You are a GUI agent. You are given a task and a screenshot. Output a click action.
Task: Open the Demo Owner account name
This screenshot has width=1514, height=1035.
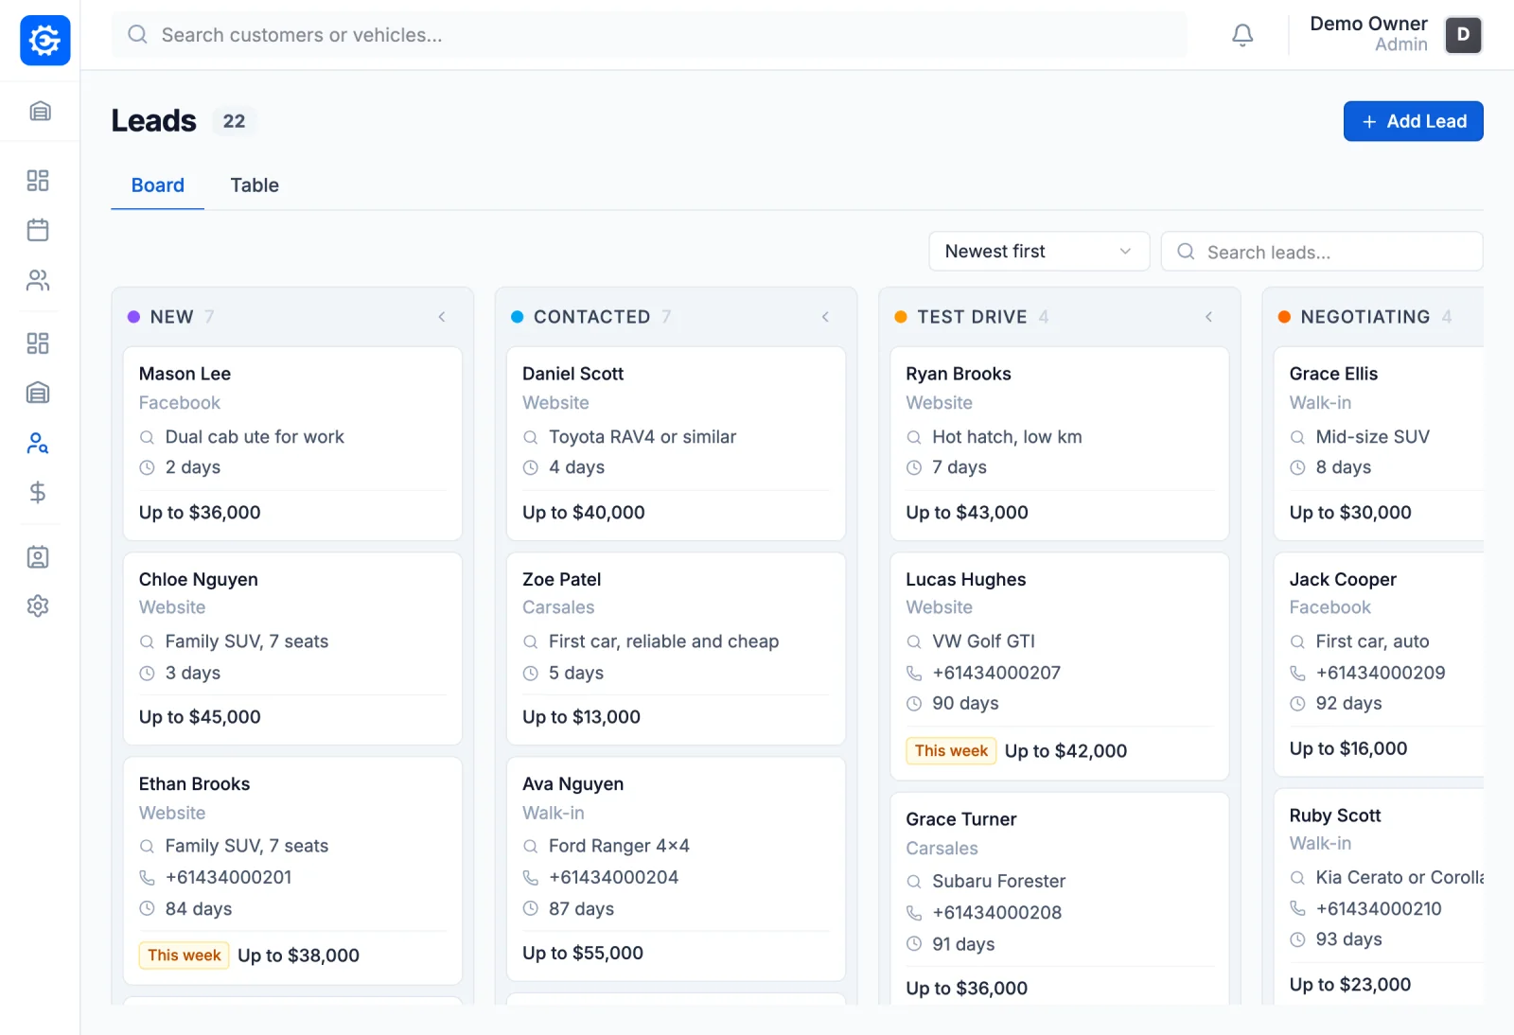coord(1368,24)
